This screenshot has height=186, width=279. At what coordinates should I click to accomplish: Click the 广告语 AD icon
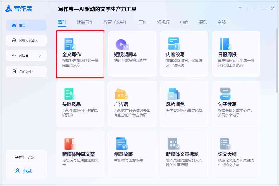(122, 94)
